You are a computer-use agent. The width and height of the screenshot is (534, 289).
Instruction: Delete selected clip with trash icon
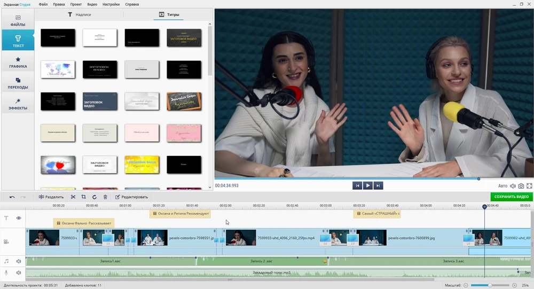point(105,197)
